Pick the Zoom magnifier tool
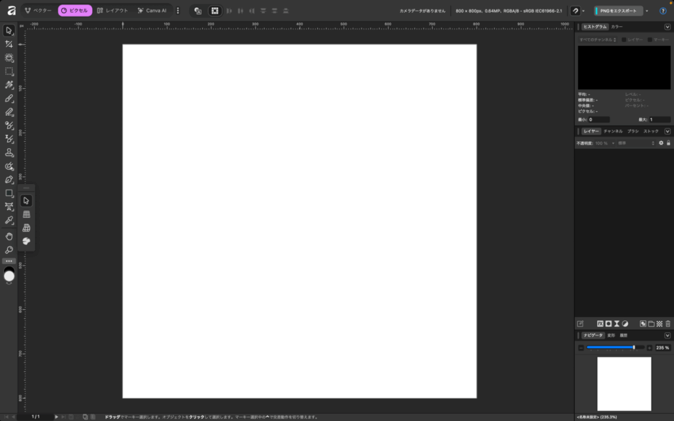Viewport: 674px width, 421px height. (x=9, y=250)
